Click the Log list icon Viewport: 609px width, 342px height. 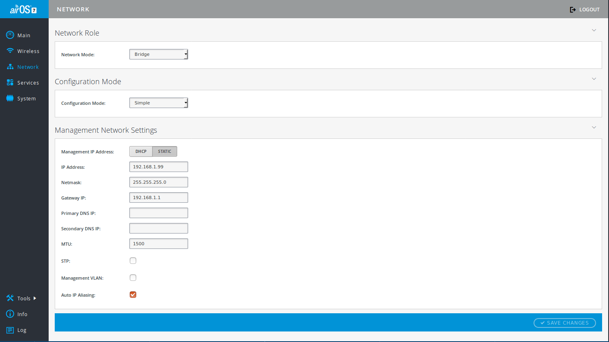click(x=10, y=330)
